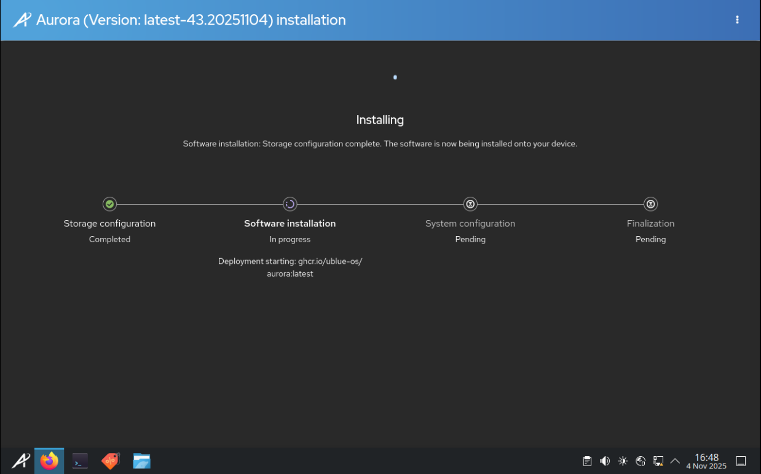761x474 pixels.
Task: Open the brightness and color tray icon
Action: (623, 460)
